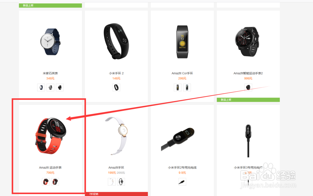Click the Amazfit 运动手表 product title

[50, 168]
